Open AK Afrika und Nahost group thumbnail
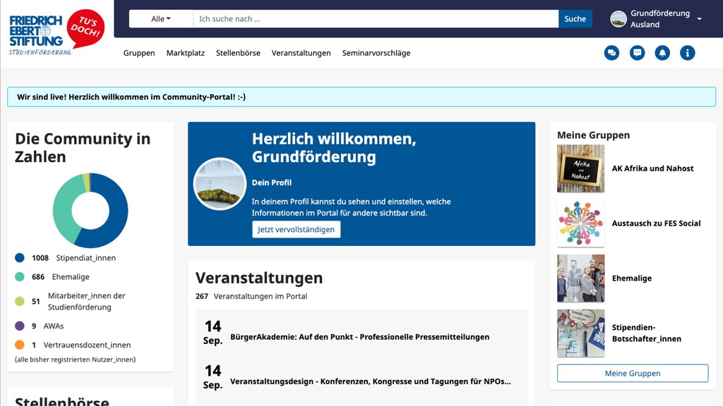723x406 pixels. coord(580,168)
